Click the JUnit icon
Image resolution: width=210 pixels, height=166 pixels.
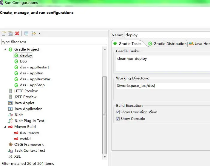[10, 115]
